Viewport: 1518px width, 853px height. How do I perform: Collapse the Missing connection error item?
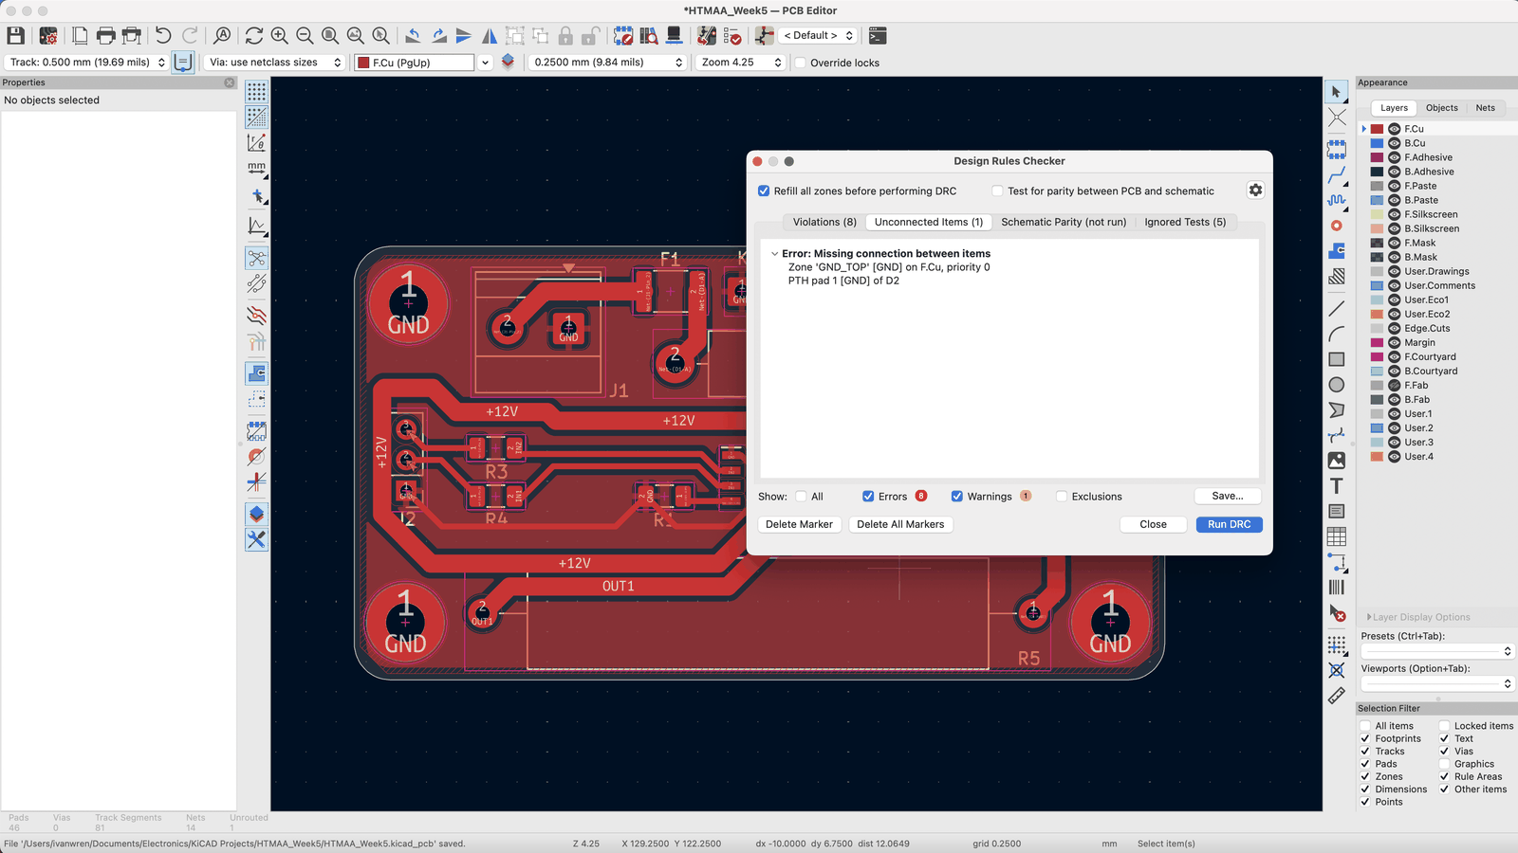775,254
